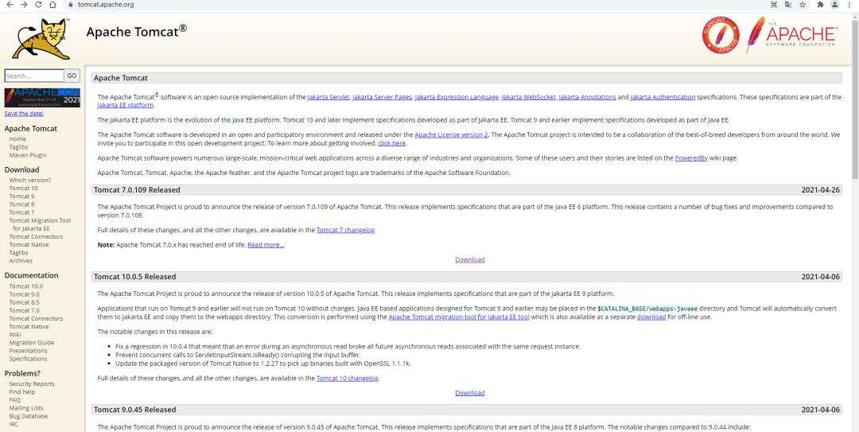Image resolution: width=859 pixels, height=432 pixels.
Task: Focus the site Search input field
Action: (x=33, y=76)
